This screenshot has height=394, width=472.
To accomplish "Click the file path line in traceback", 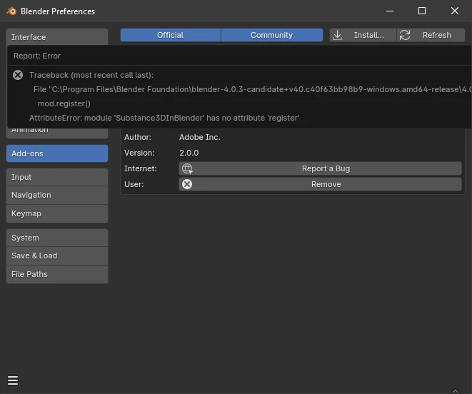I will click(x=252, y=89).
